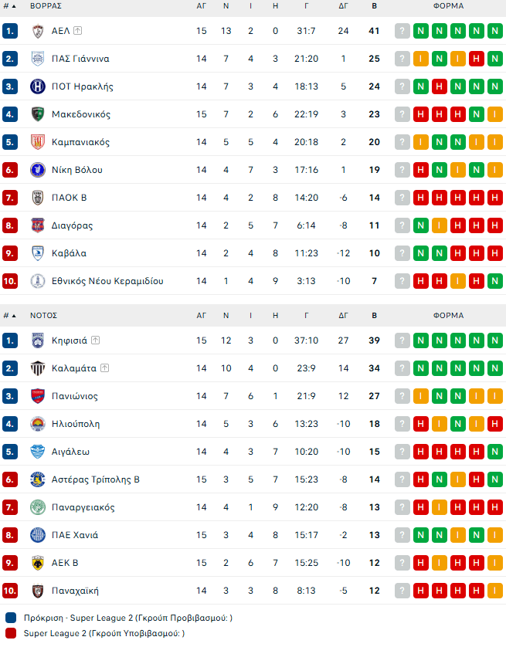Click the Κηφισιά team crest icon
This screenshot has height=647, width=506.
coord(37,340)
